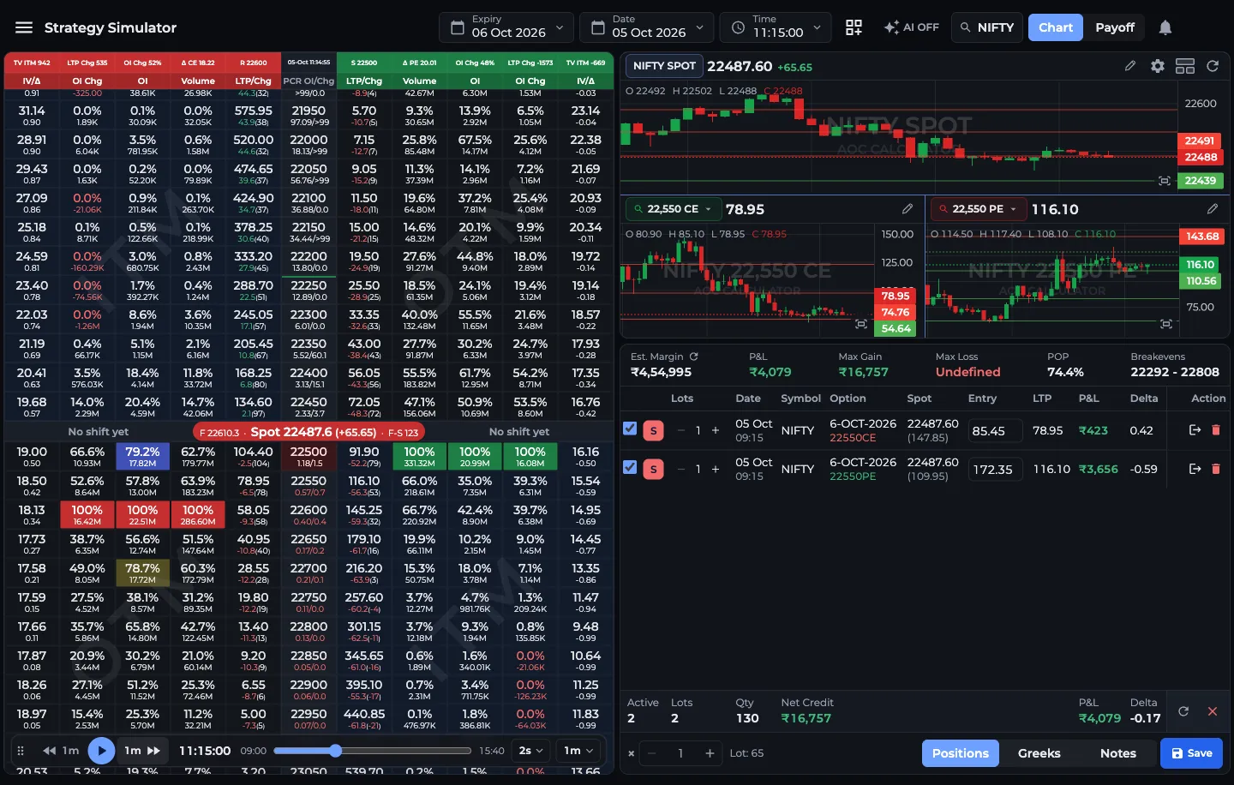Open the 1m interval dropdown
The image size is (1234, 785).
(x=578, y=751)
